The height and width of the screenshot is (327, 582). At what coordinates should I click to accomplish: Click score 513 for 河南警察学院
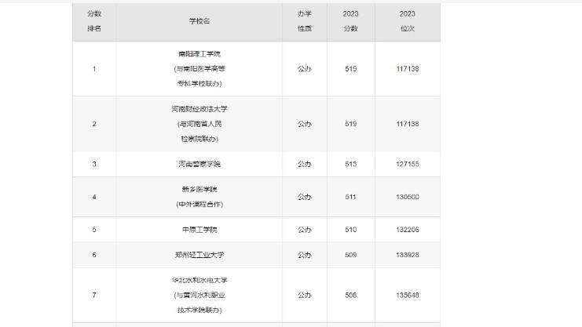(350, 164)
